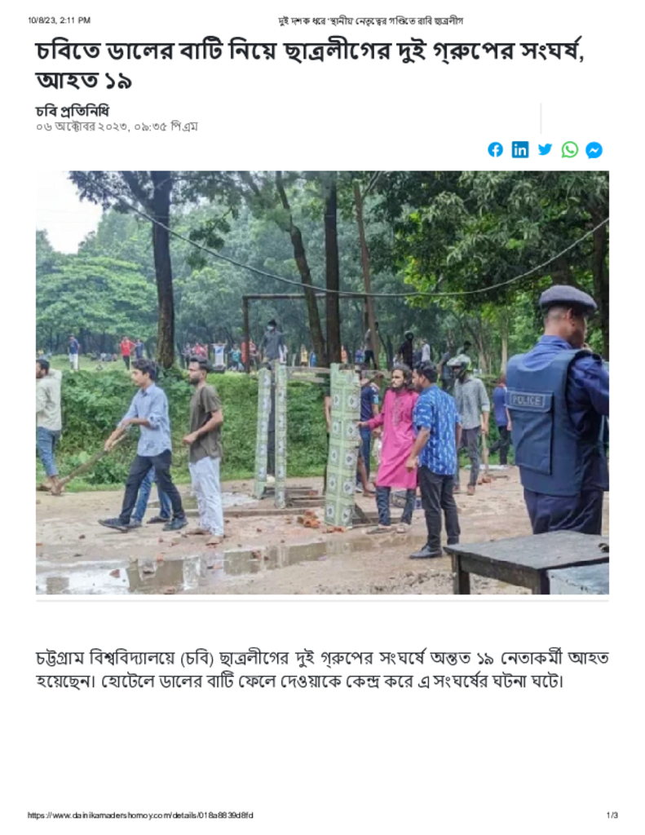This screenshot has height=835, width=645.
Task: Follow the dainikamadershomoy.com footer URL
Action: coord(140,815)
